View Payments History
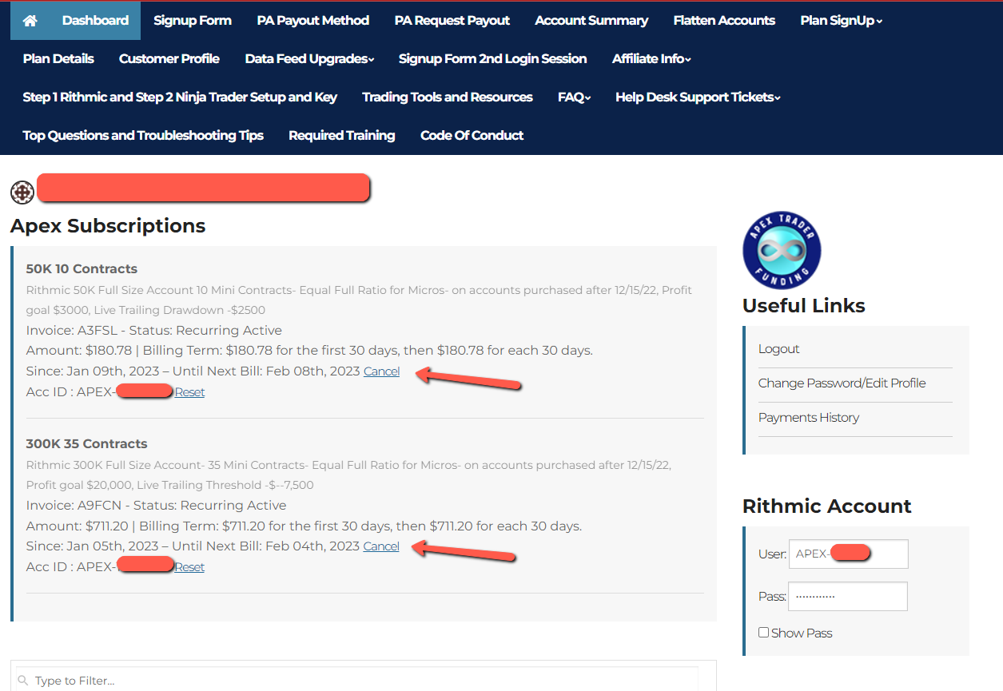The height and width of the screenshot is (691, 1003). [809, 418]
